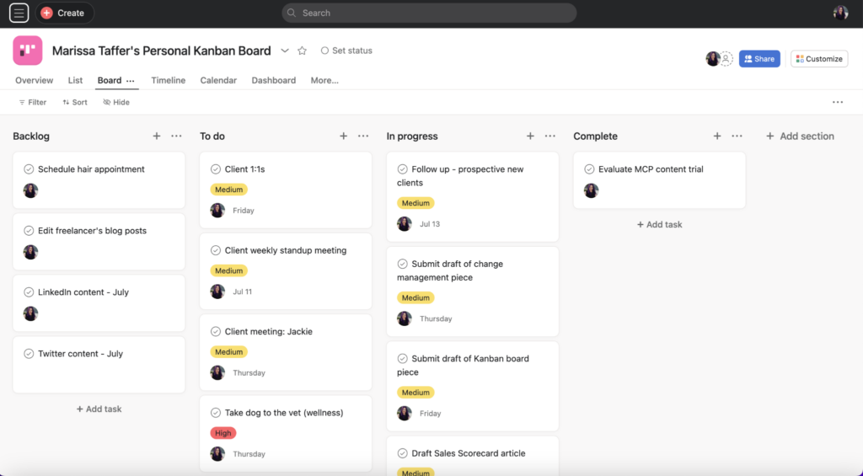
Task: Add a task to In progress with plus icon
Action: [x=530, y=136]
